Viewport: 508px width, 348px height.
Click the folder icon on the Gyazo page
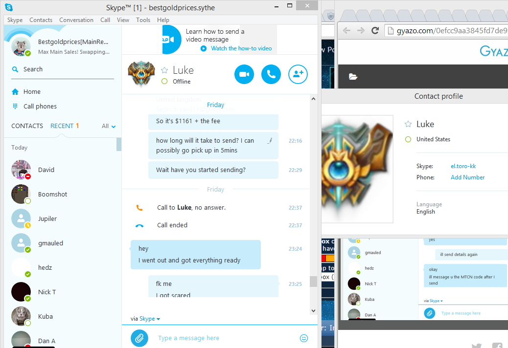(x=353, y=77)
